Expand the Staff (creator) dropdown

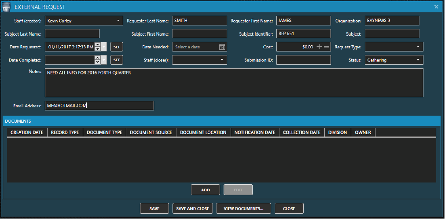[x=118, y=21]
